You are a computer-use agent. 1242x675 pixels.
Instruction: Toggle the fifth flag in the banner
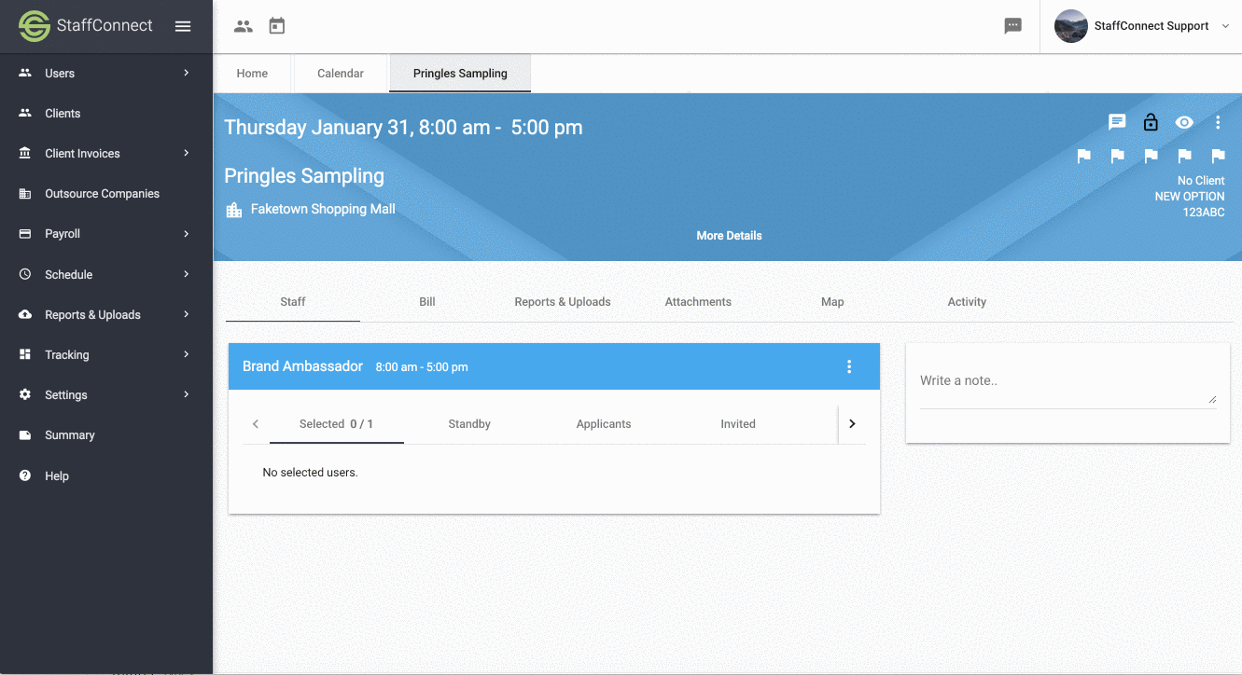coord(1219,156)
